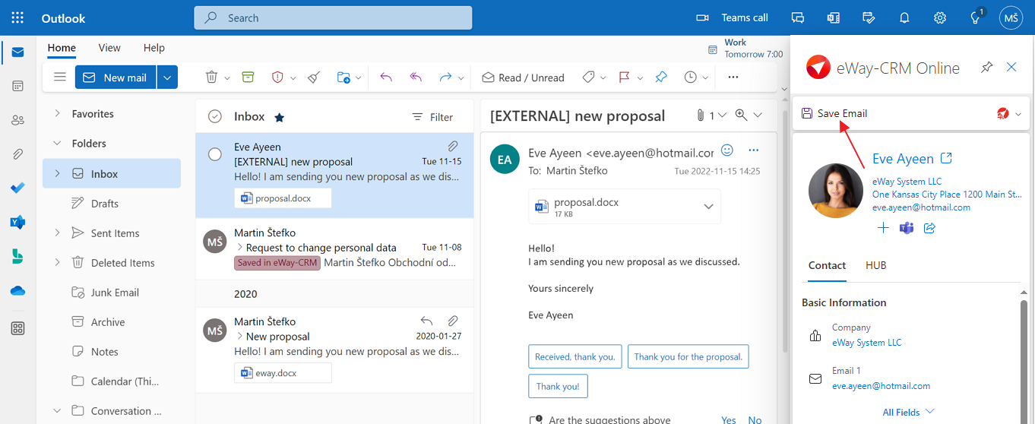This screenshot has height=424, width=1035.
Task: Reply to the message from the toolbar
Action: point(386,77)
